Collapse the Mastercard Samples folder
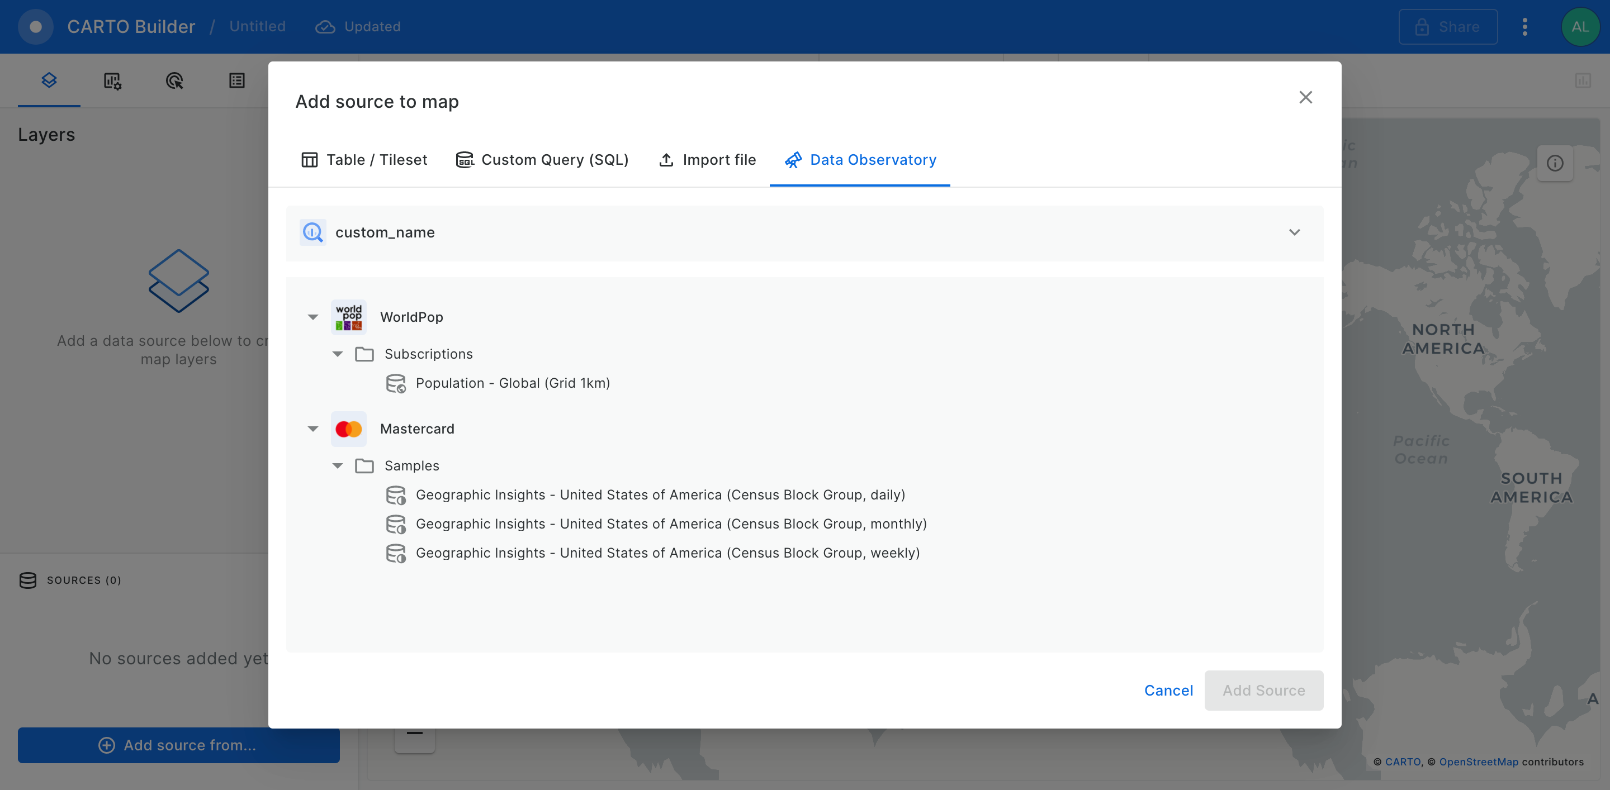 tap(338, 466)
